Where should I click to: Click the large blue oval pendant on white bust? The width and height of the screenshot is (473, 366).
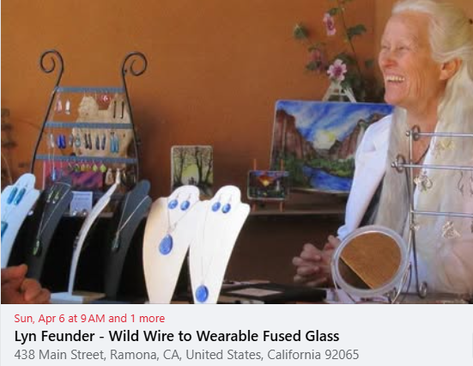pos(166,245)
